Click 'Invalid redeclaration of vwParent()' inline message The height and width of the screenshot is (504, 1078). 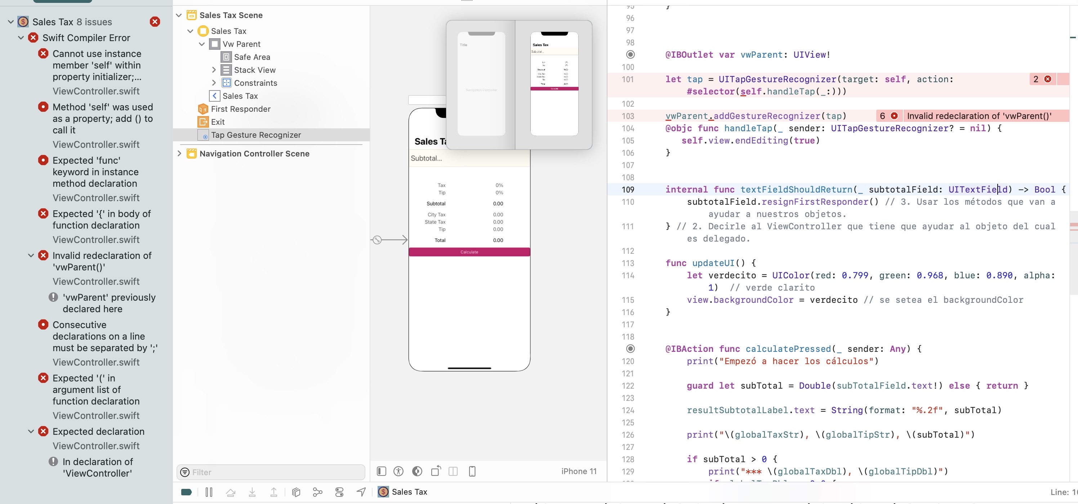(979, 116)
